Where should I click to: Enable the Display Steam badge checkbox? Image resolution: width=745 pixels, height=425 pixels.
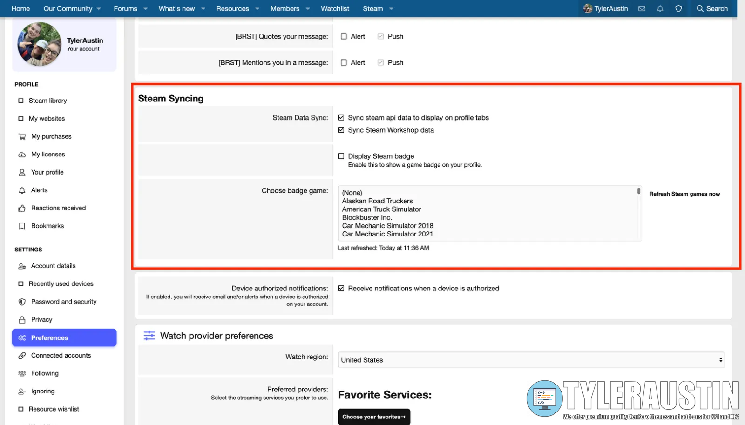[x=341, y=156]
